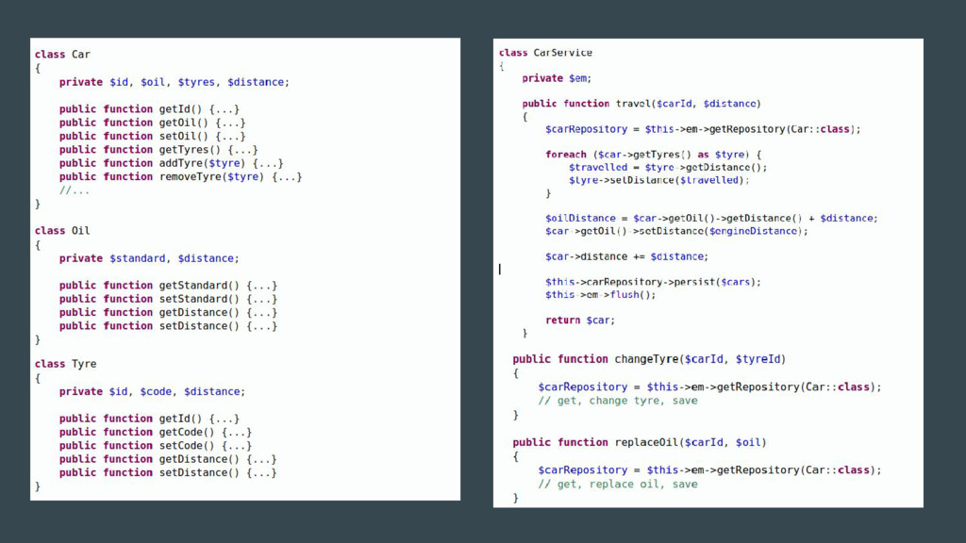Select setDistance() inside class Oil
966x543 pixels.
pyautogui.click(x=168, y=325)
